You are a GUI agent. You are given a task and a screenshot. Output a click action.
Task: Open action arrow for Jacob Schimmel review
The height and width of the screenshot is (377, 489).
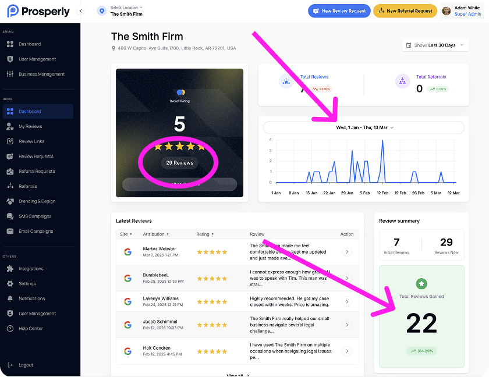pyautogui.click(x=347, y=325)
